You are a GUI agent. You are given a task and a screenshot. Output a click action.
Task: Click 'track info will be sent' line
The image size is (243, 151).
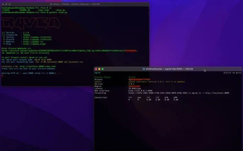point(28,69)
